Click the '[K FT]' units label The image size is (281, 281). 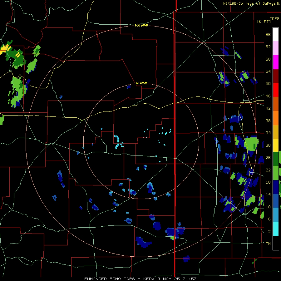264,22
